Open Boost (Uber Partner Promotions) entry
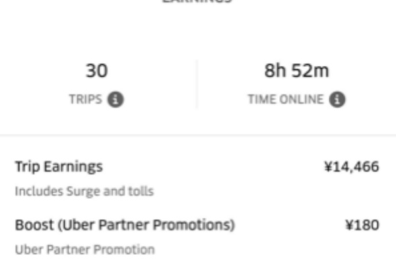The image size is (396, 264). point(125,225)
